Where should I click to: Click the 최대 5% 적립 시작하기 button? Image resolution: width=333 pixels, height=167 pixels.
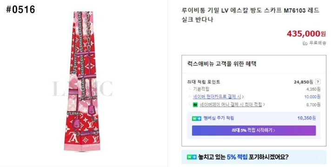tap(254, 130)
